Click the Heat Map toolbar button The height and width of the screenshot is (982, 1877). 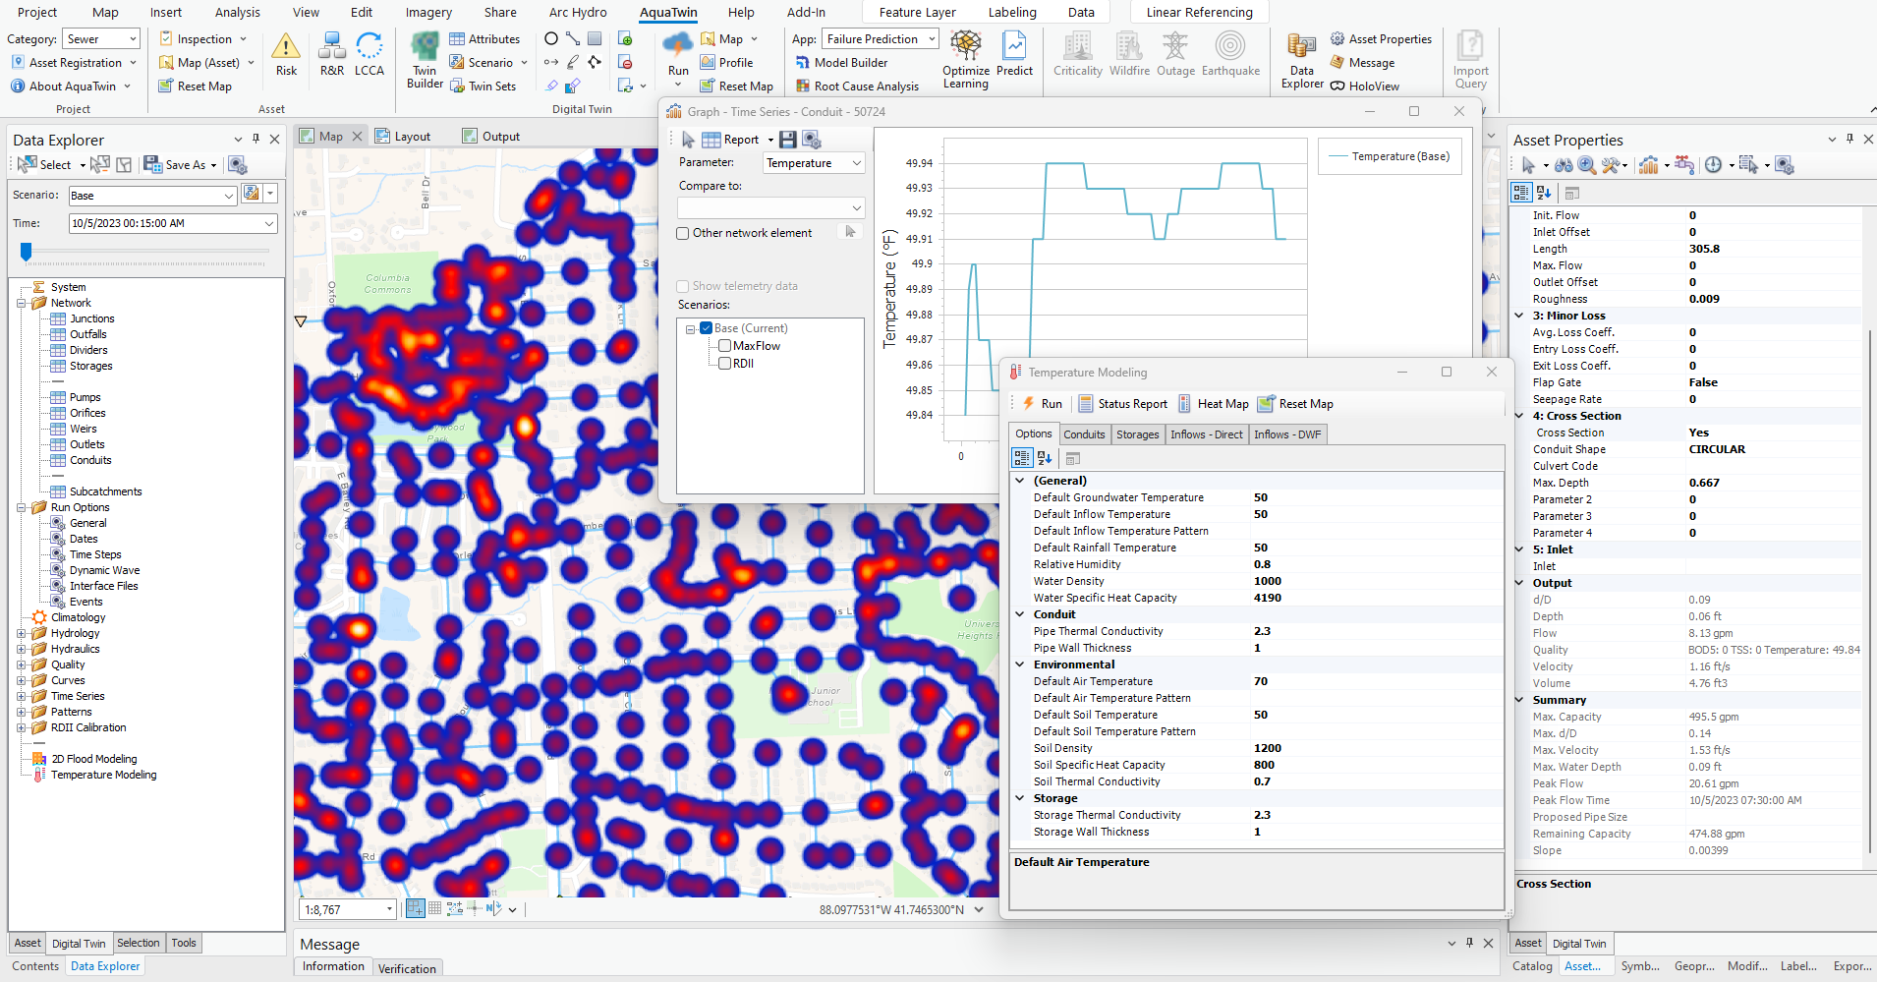pos(1214,404)
